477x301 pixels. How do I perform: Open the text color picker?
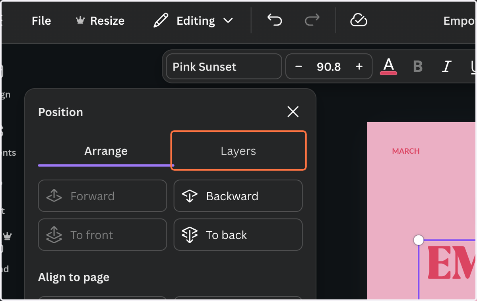tap(388, 66)
